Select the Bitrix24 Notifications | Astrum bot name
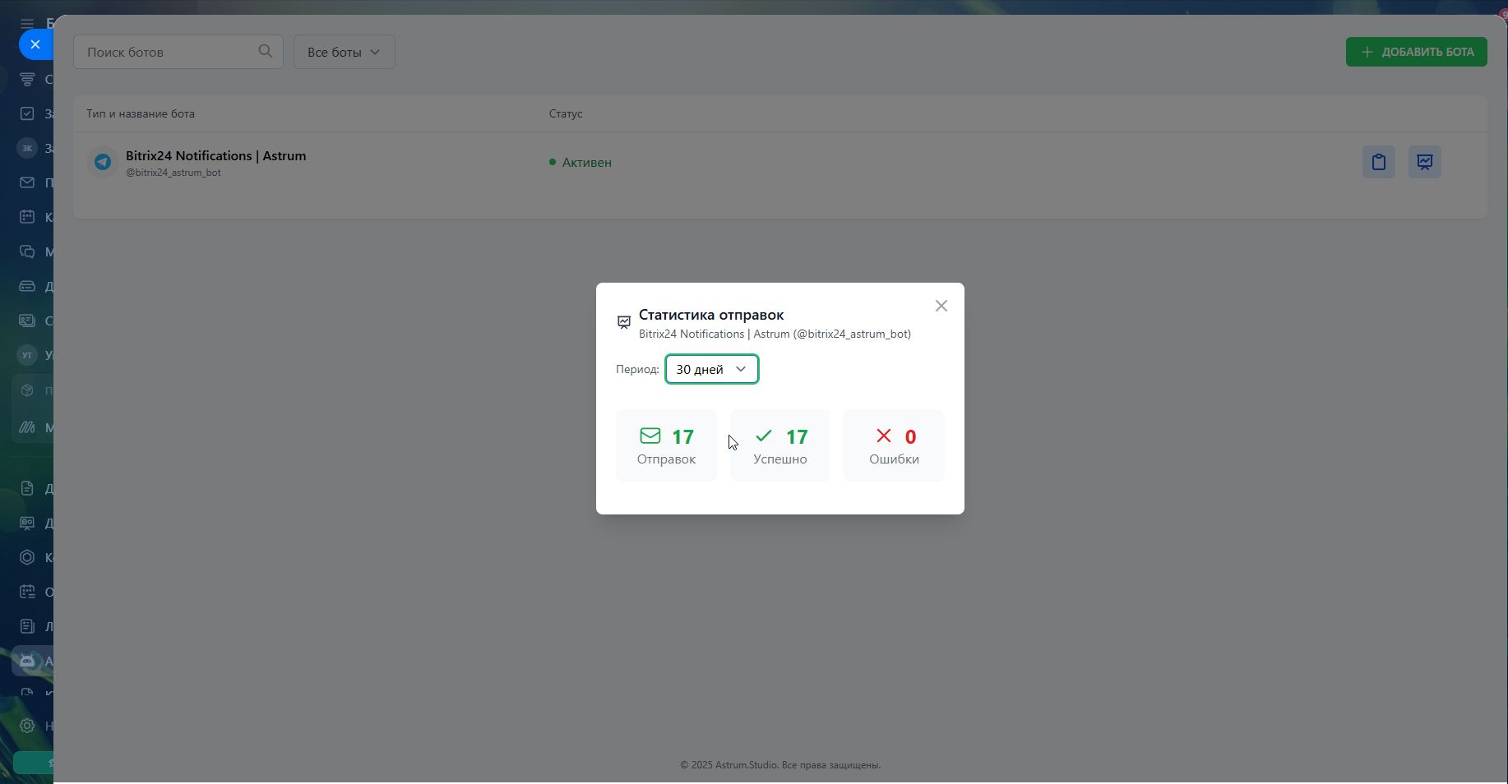 tap(215, 156)
